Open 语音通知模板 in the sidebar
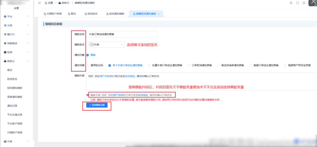The width and height of the screenshot is (317, 147). (x=15, y=97)
